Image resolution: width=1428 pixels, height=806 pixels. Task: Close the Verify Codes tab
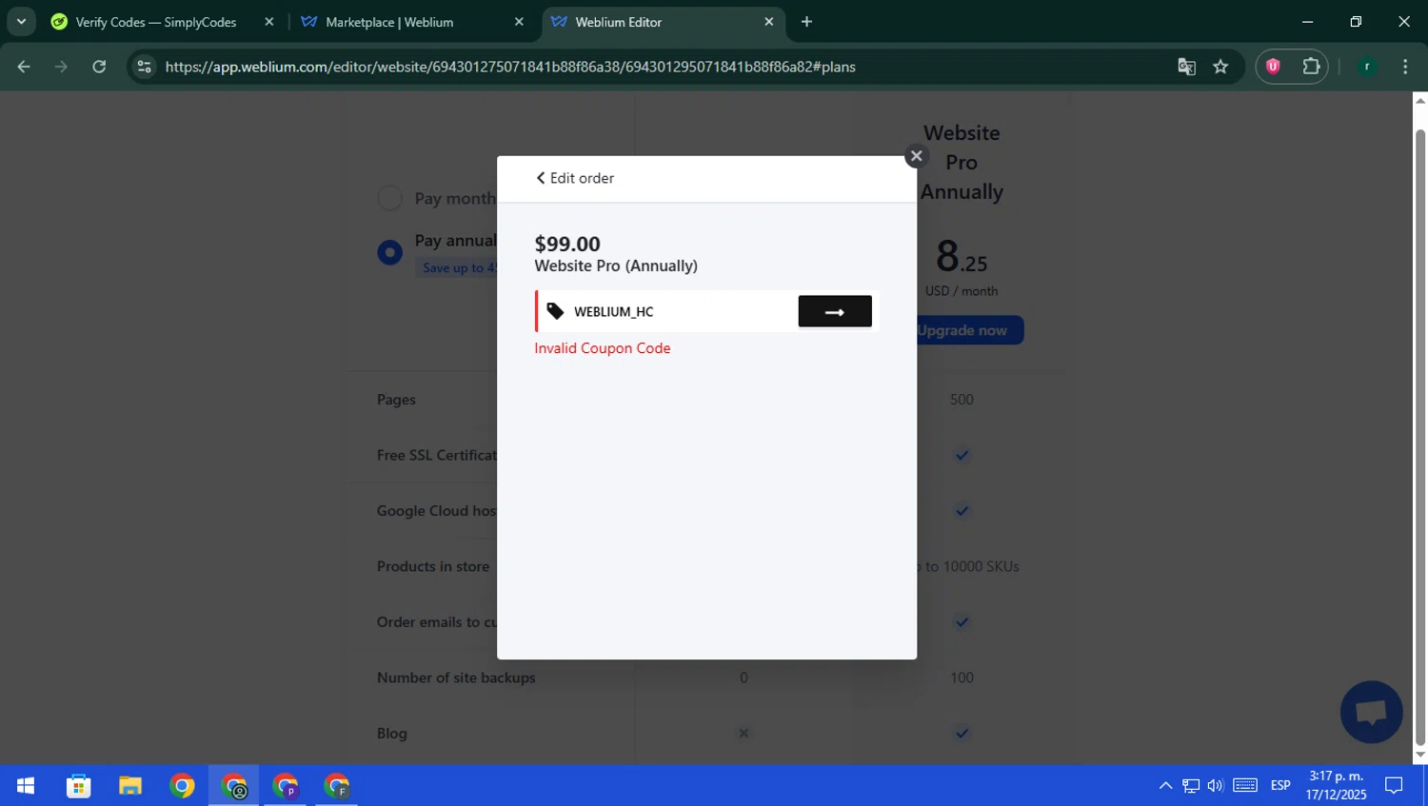click(269, 22)
